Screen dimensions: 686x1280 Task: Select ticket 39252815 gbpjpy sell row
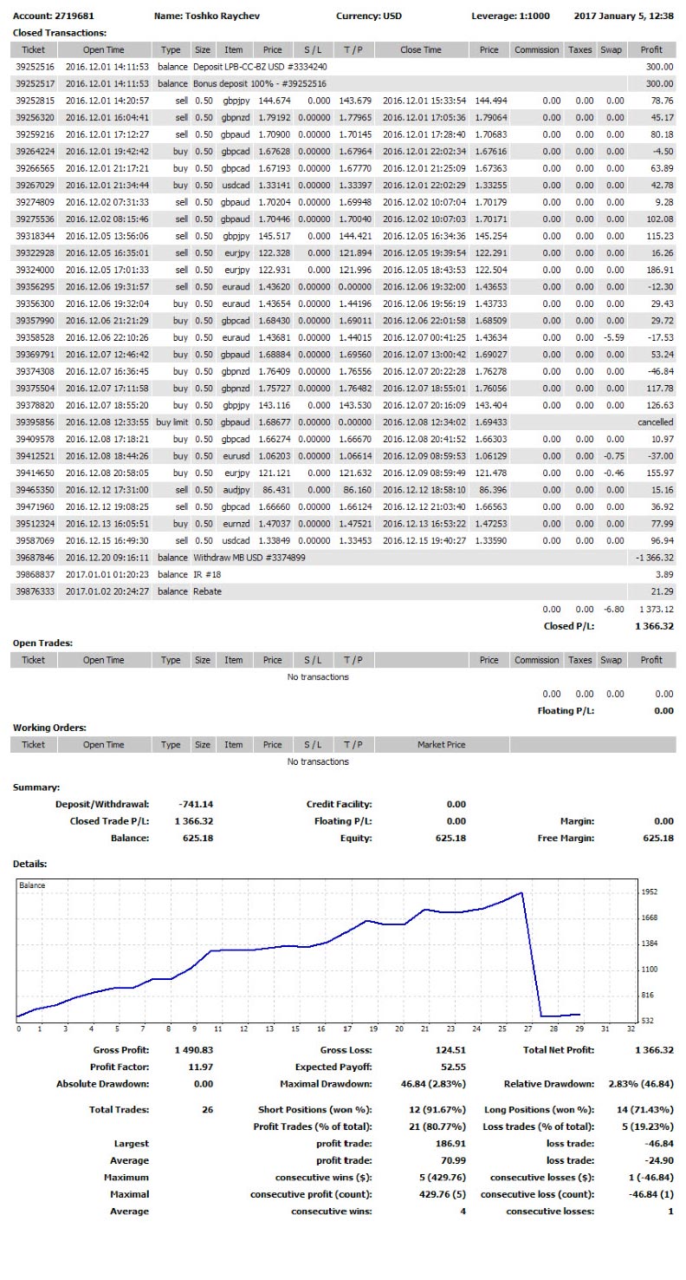point(344,101)
